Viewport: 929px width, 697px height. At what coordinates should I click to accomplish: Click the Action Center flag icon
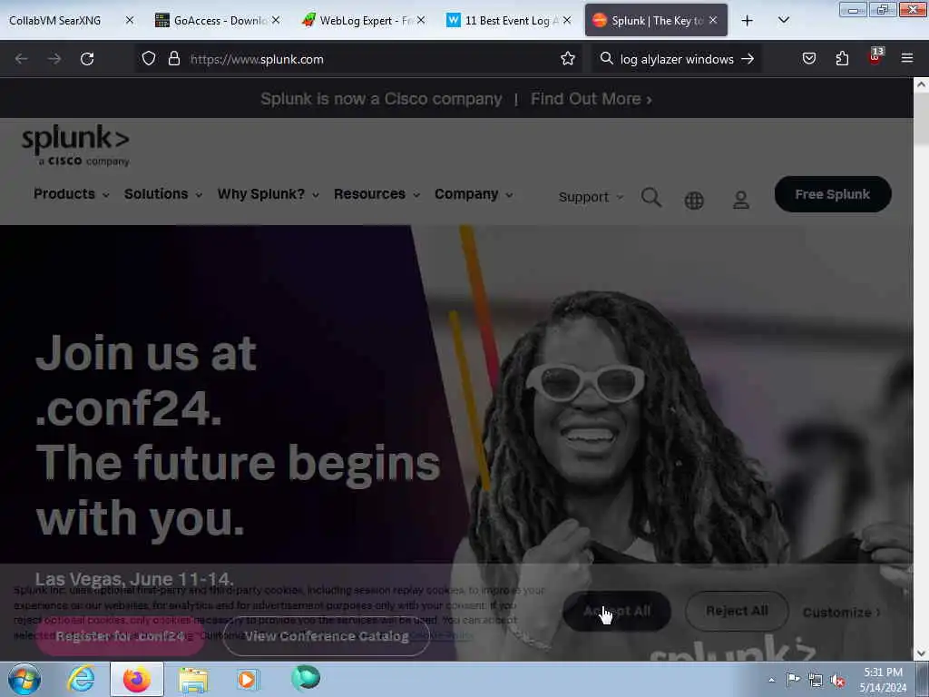[793, 679]
